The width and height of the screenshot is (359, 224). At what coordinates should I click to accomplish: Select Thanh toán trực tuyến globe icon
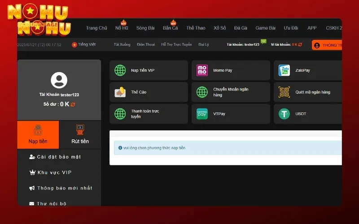click(x=120, y=114)
